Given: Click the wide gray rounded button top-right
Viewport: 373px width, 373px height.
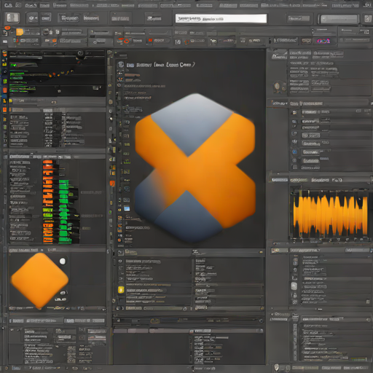Looking at the screenshot, I should (339, 19).
